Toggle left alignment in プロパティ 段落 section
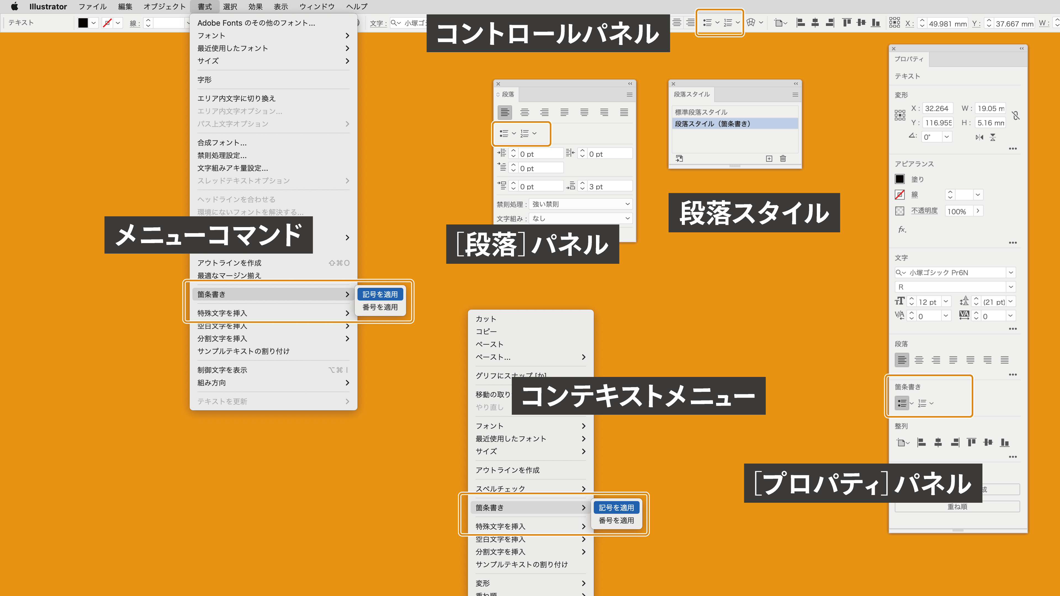This screenshot has width=1060, height=596. click(902, 360)
